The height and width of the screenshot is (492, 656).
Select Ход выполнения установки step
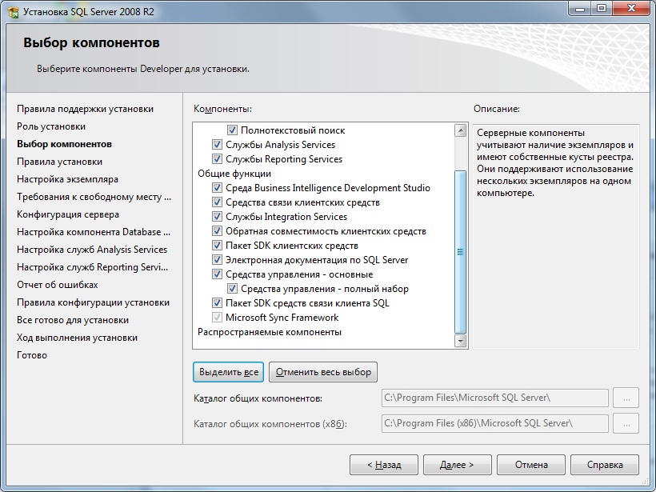(77, 338)
